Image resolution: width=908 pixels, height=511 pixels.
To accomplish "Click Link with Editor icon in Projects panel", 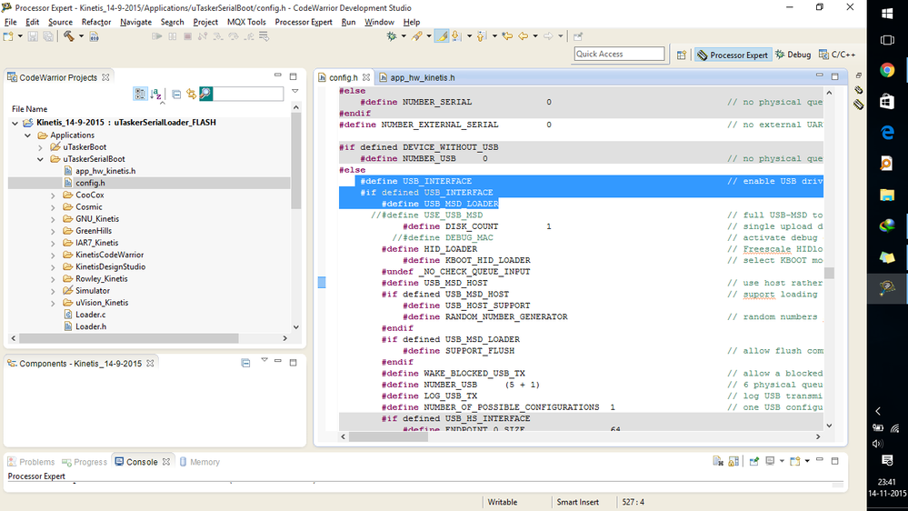I will click(191, 94).
